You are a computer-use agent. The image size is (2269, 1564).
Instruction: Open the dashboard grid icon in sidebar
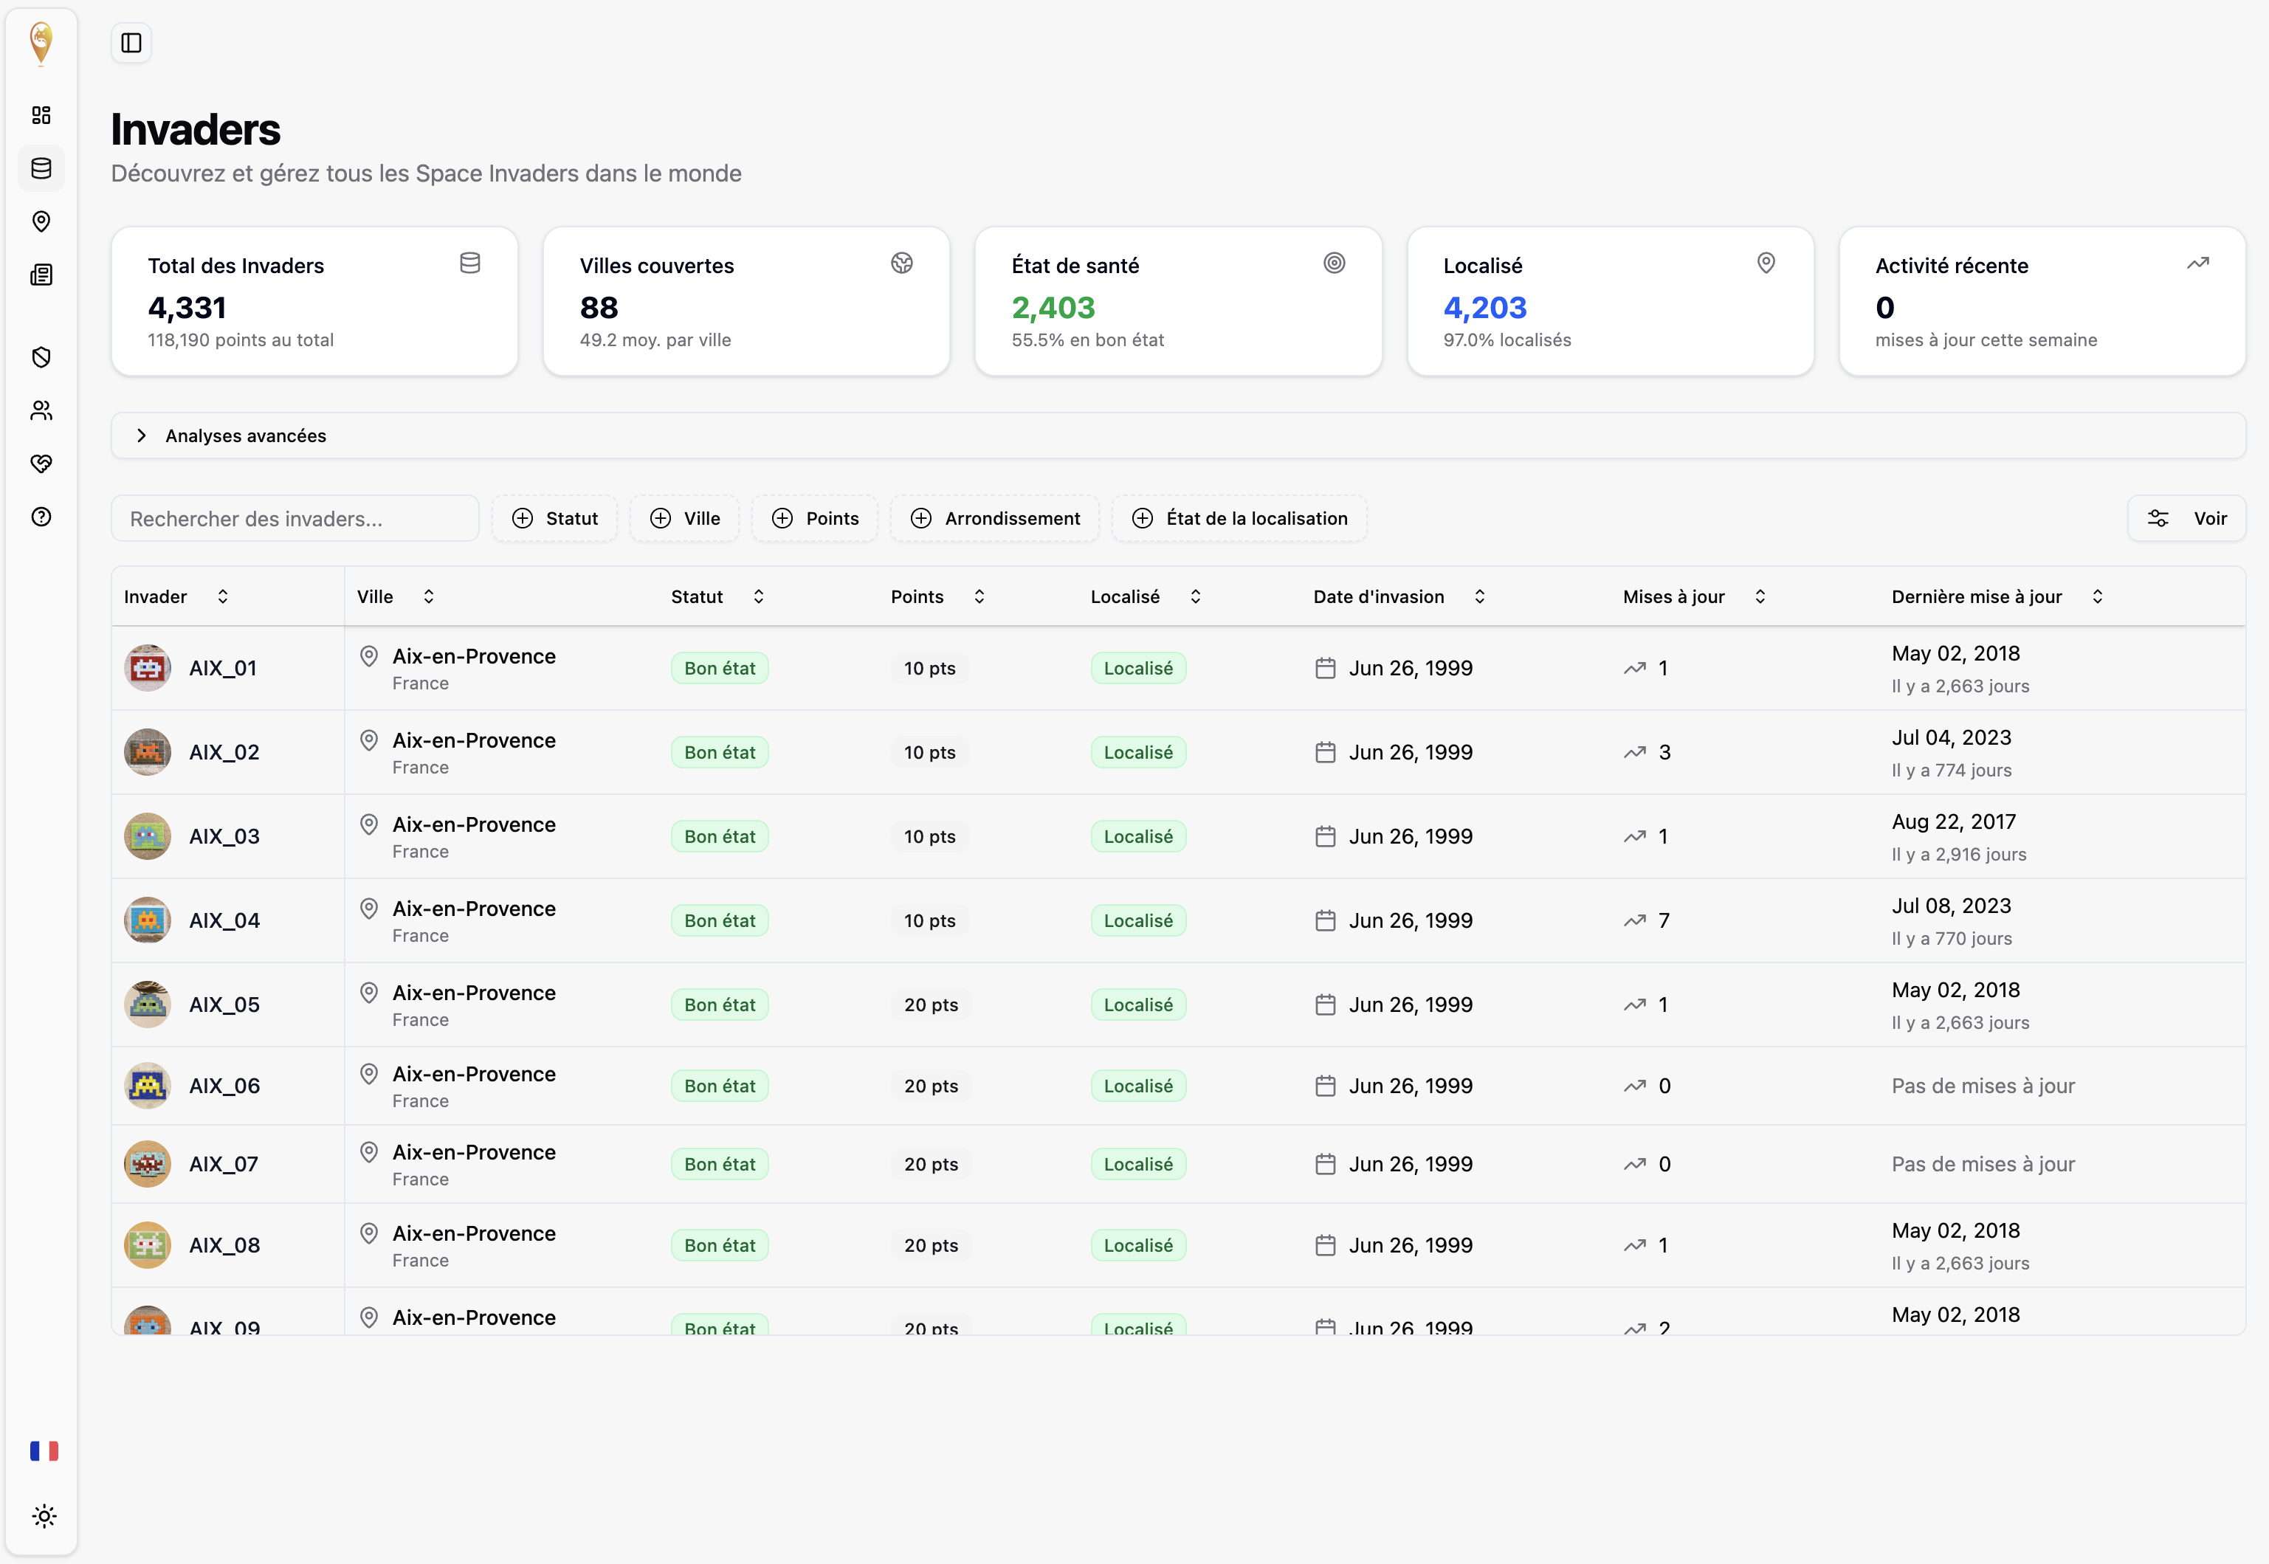pos(41,116)
